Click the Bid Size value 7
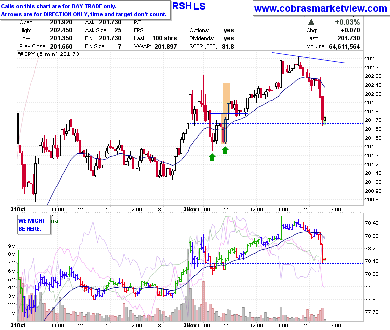390x330 pixels. pyautogui.click(x=120, y=47)
